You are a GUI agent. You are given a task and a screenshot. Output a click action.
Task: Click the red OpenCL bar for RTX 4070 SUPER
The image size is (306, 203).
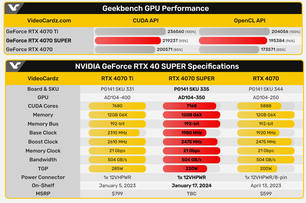[233, 41]
